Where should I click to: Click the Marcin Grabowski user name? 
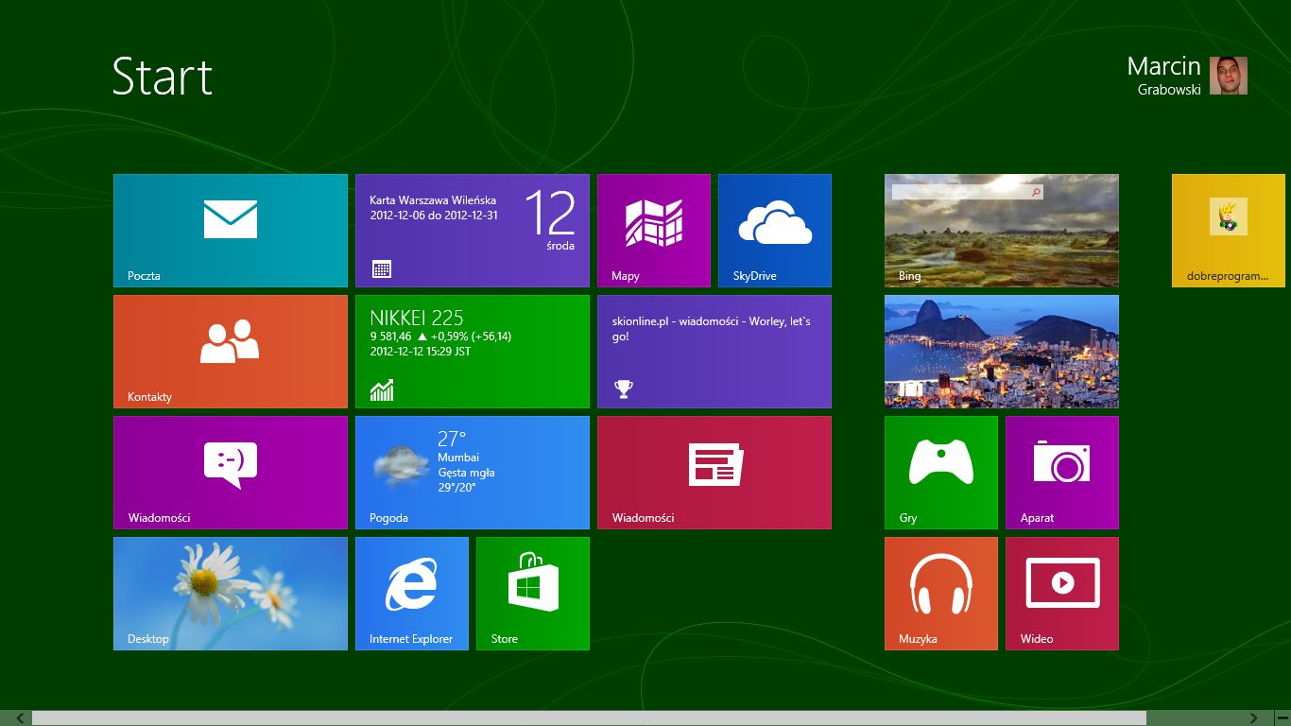[1163, 76]
